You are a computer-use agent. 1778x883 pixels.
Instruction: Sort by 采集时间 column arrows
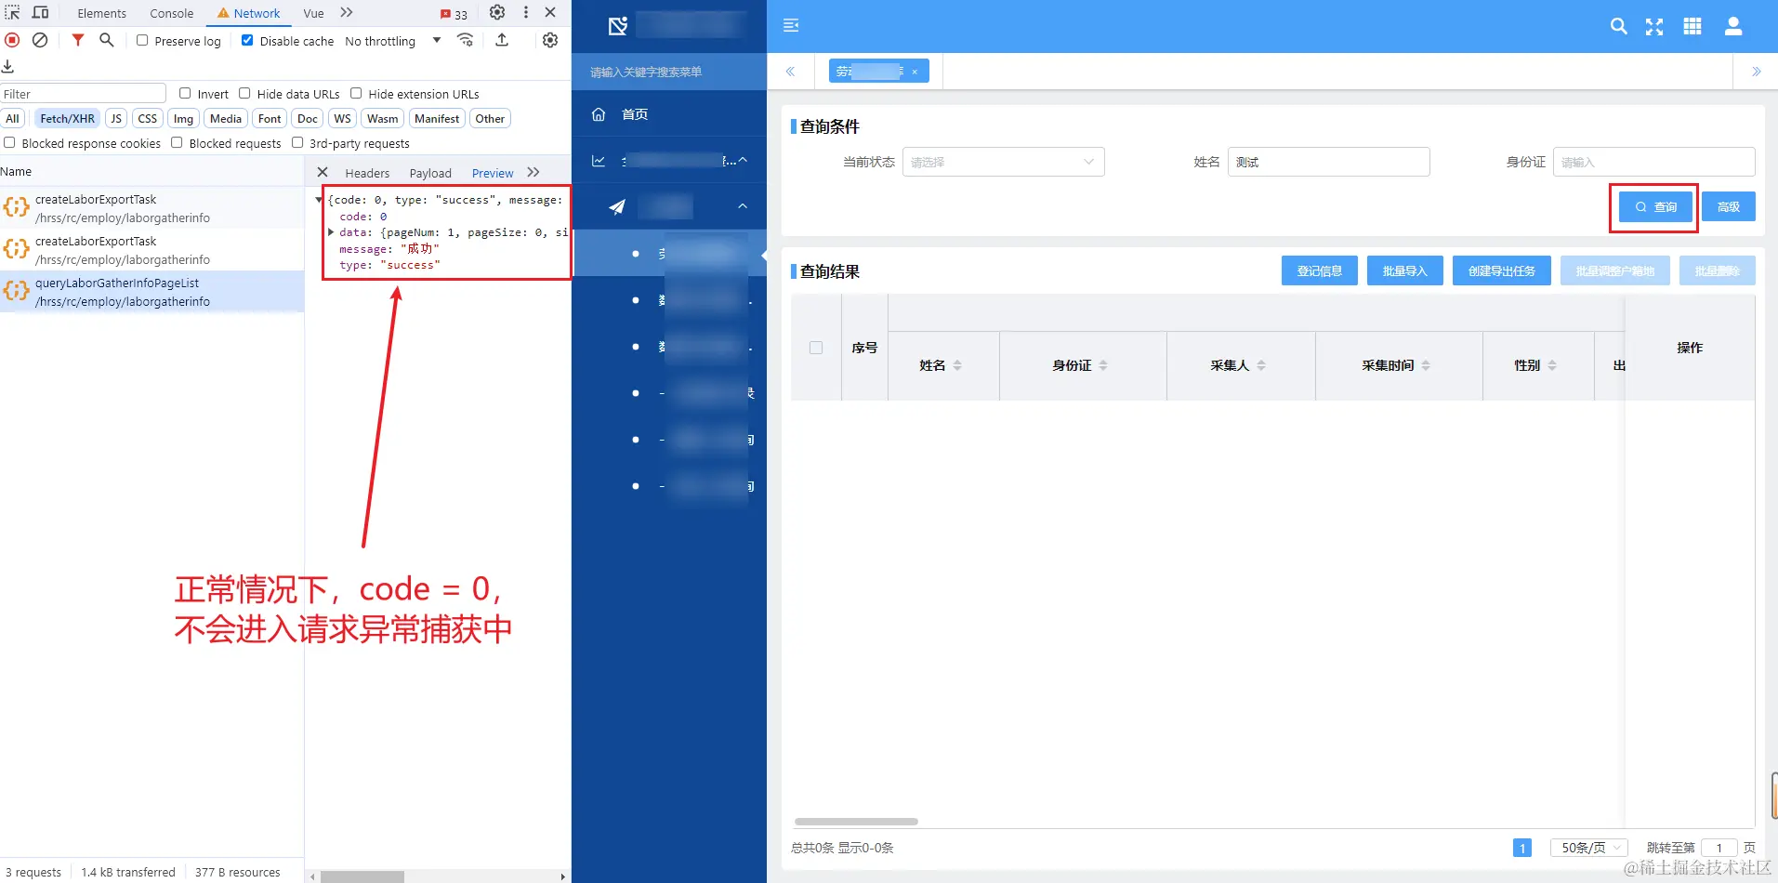tap(1426, 365)
